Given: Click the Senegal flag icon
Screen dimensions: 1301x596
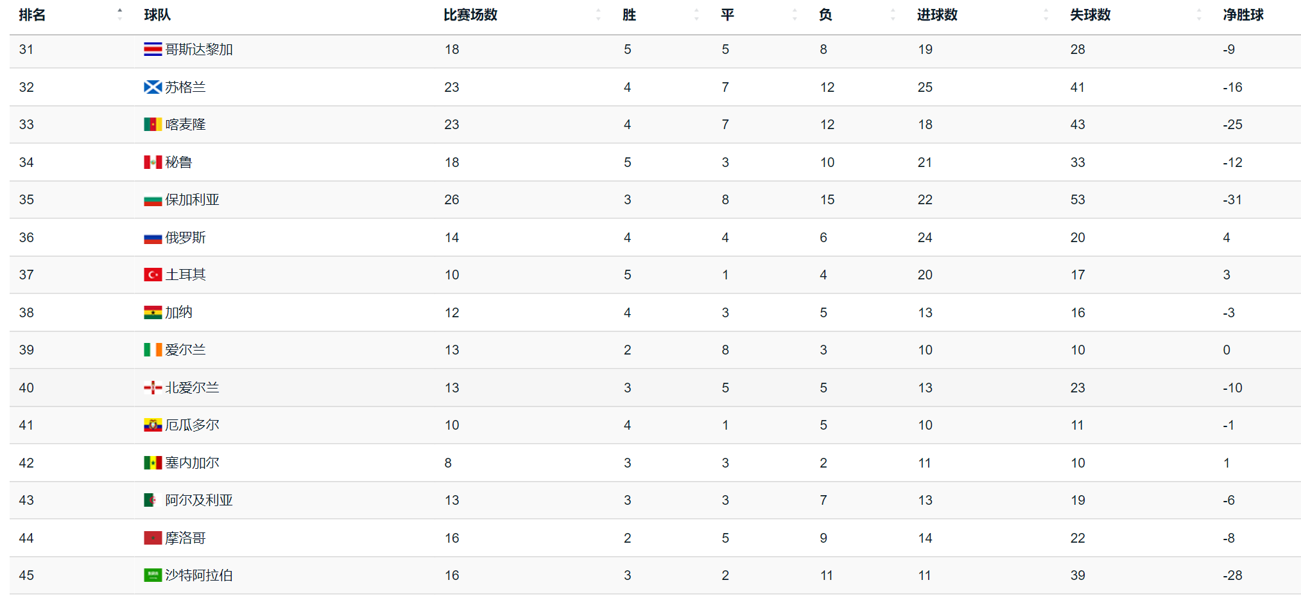Looking at the screenshot, I should [x=153, y=463].
